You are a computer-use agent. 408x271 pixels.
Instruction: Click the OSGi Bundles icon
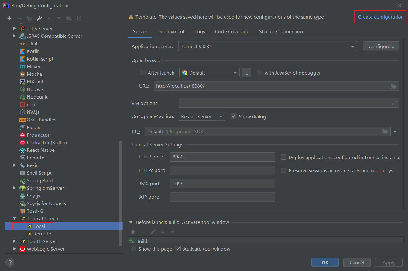(x=22, y=120)
